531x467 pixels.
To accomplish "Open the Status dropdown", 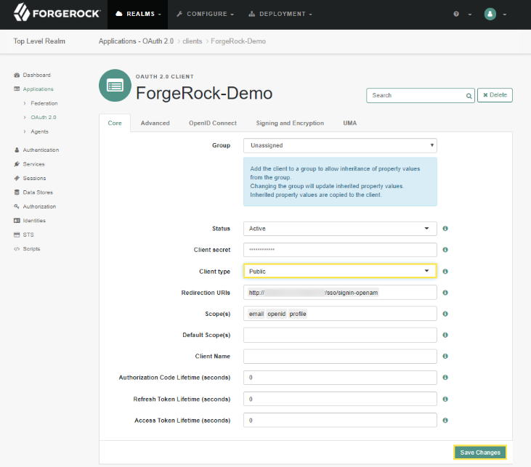I will 340,229.
